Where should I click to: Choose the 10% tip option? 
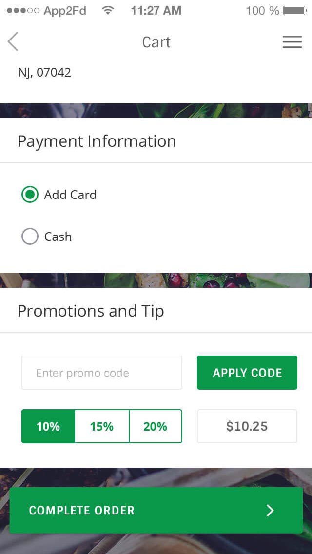tap(48, 426)
